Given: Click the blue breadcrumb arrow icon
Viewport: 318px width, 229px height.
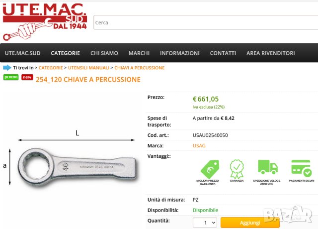Looking at the screenshot, I should [x=7, y=68].
